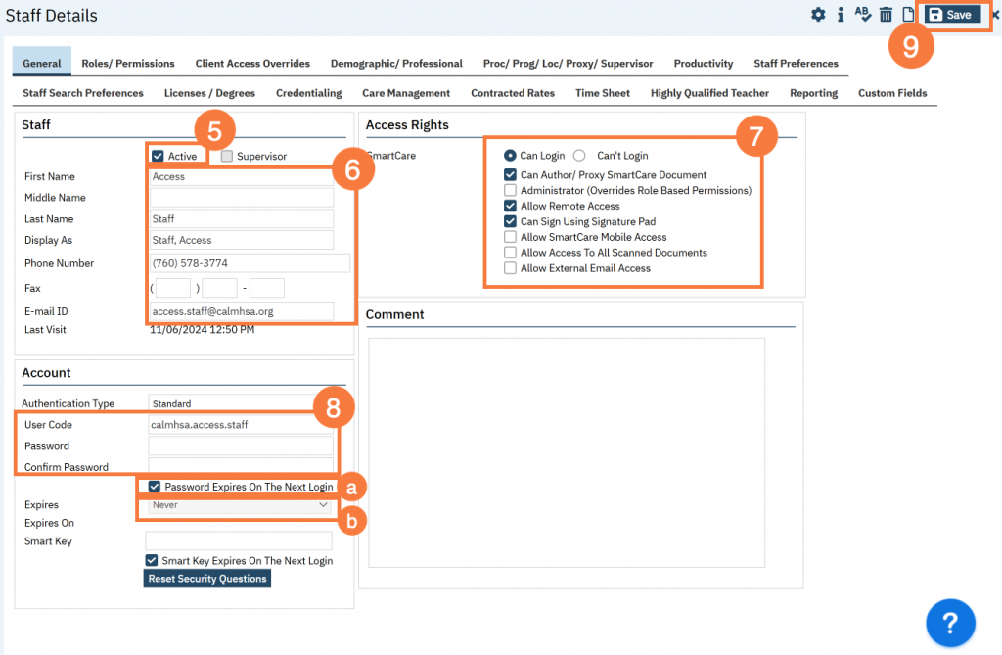Toggle Allow Remote Access checkbox
1002x655 pixels.
pos(510,206)
